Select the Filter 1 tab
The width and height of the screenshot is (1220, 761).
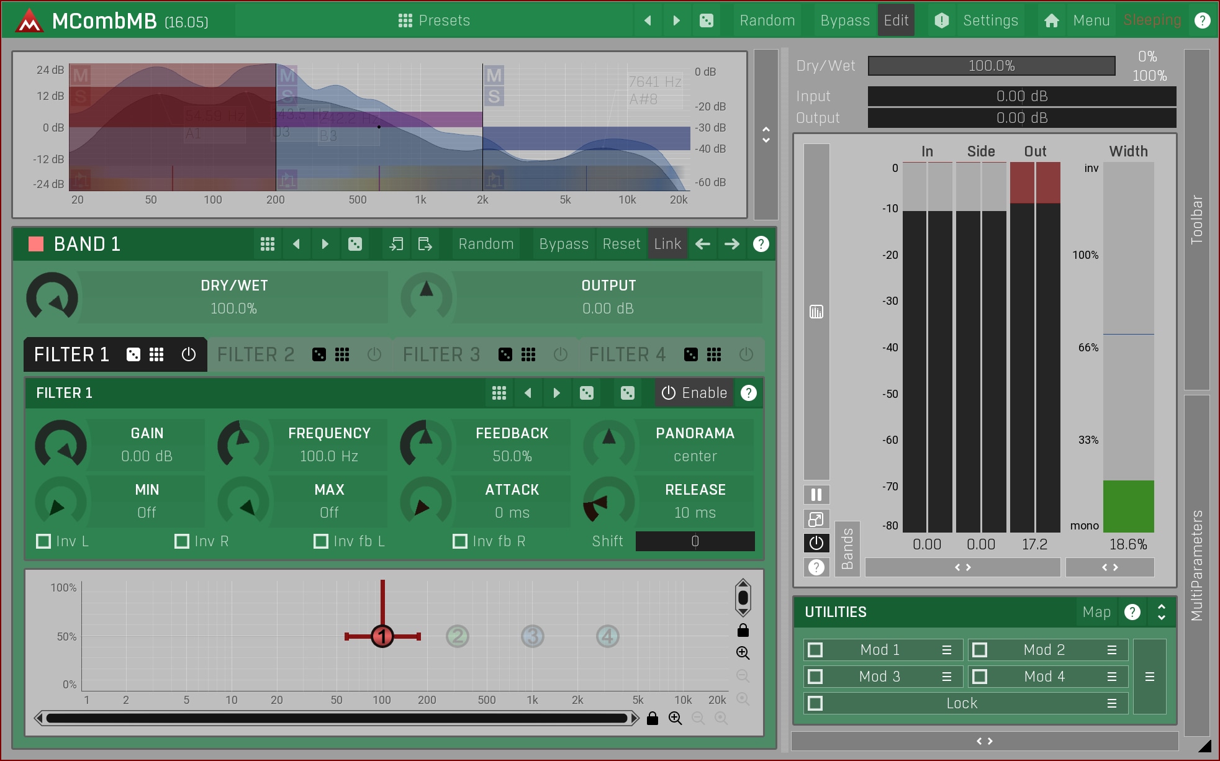[x=72, y=354]
